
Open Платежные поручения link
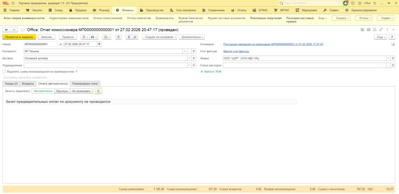[x=266, y=18]
